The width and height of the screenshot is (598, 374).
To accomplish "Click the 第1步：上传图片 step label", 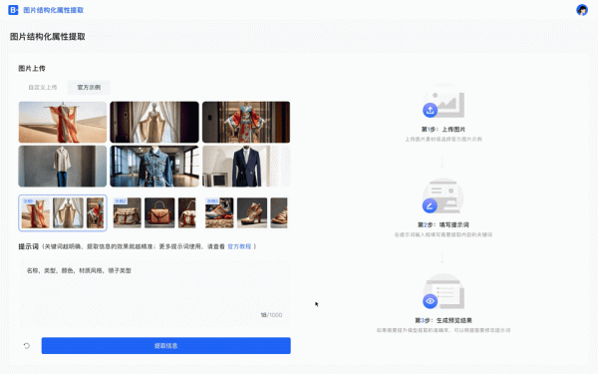I will (x=444, y=130).
